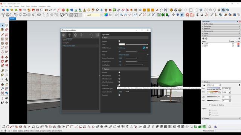Choose the Zoom magnifier tool
The width and height of the screenshot is (241, 135).
(x=2, y=89)
